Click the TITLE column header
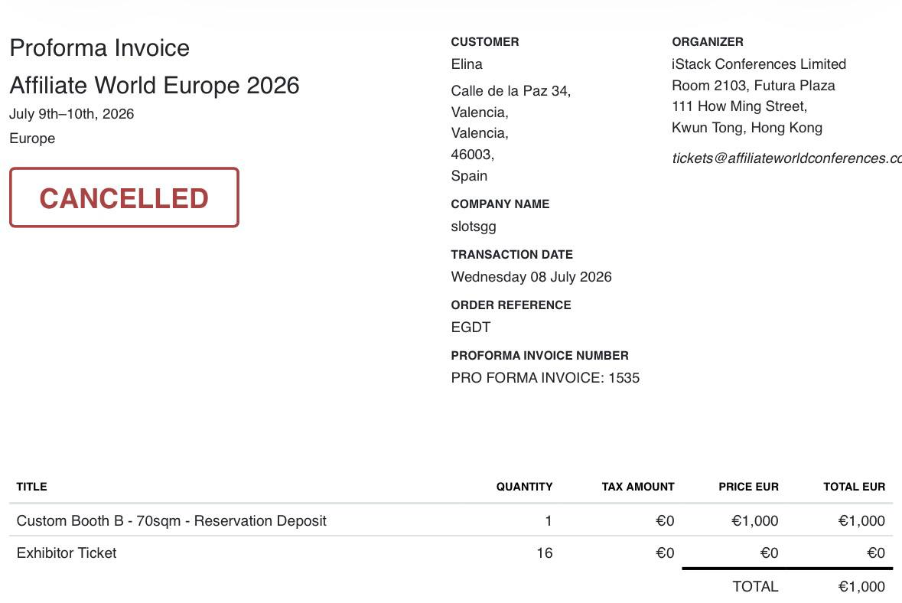 [31, 487]
